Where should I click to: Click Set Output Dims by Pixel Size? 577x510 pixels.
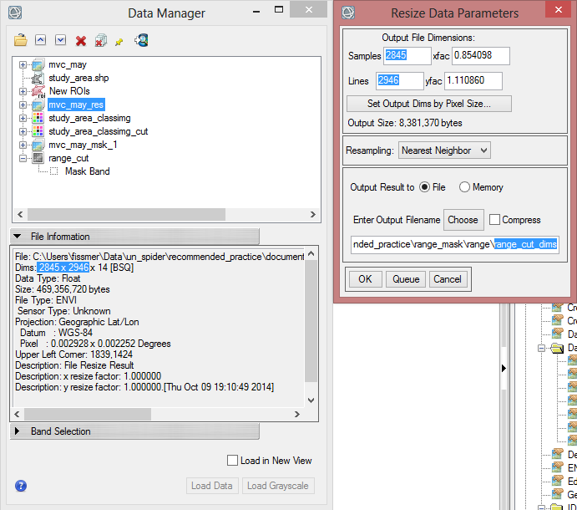click(428, 104)
